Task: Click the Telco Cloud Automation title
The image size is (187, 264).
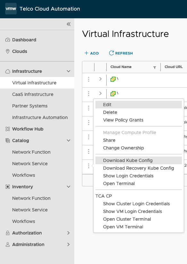Action: (x=50, y=9)
